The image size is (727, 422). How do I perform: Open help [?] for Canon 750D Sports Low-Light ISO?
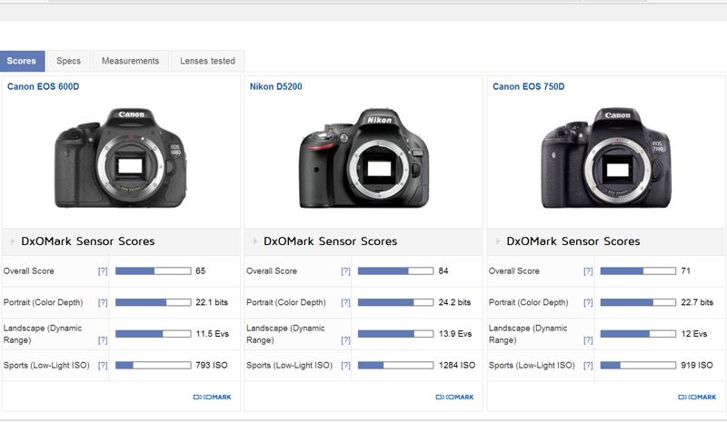tap(588, 366)
